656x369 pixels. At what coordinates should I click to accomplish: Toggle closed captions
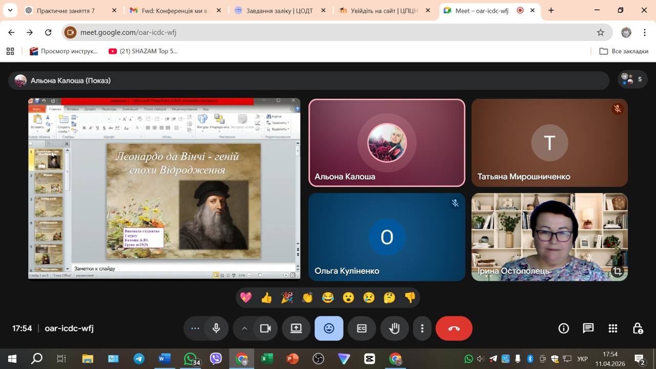click(x=362, y=329)
